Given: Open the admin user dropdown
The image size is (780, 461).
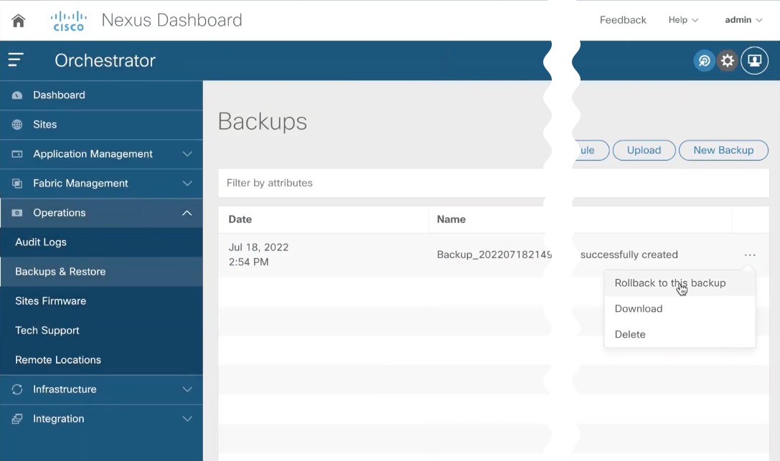Looking at the screenshot, I should (x=743, y=20).
